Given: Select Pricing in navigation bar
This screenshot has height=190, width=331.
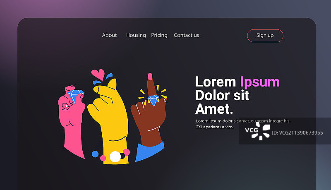Looking at the screenshot, I should [x=159, y=35].
